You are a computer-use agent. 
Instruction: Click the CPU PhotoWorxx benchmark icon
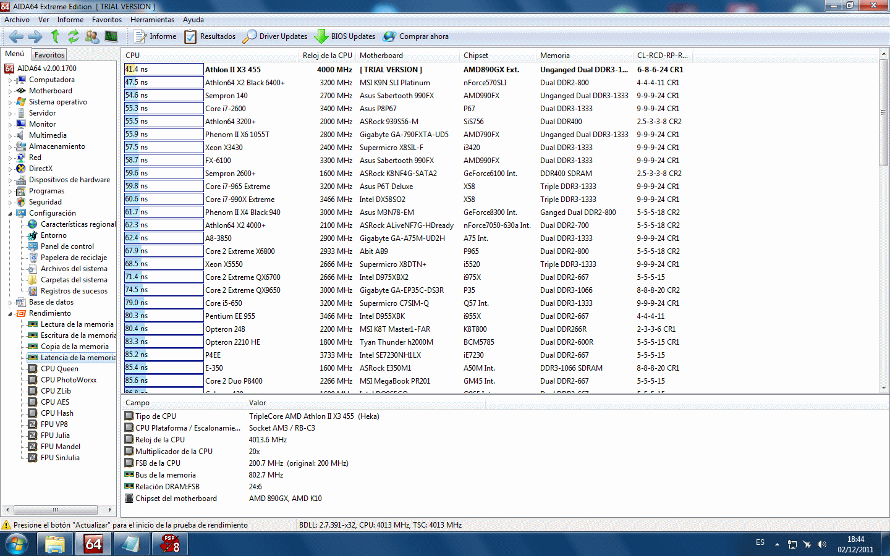point(33,380)
